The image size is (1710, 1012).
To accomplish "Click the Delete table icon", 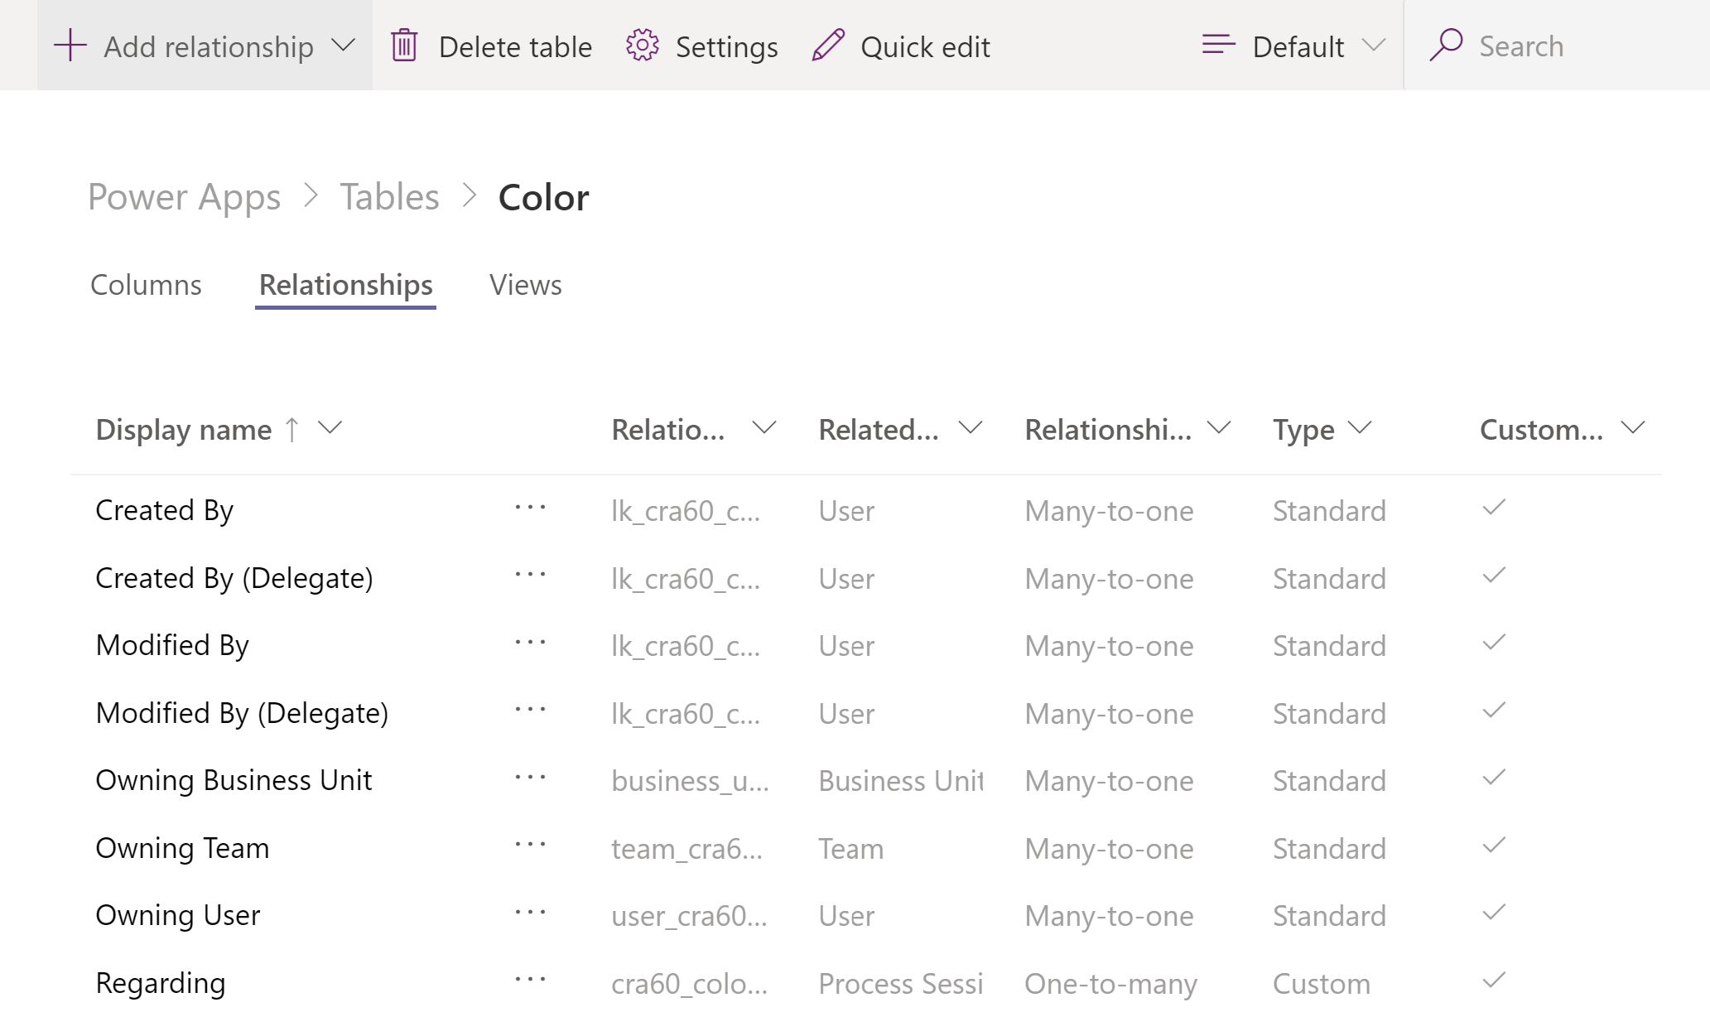I will (403, 45).
